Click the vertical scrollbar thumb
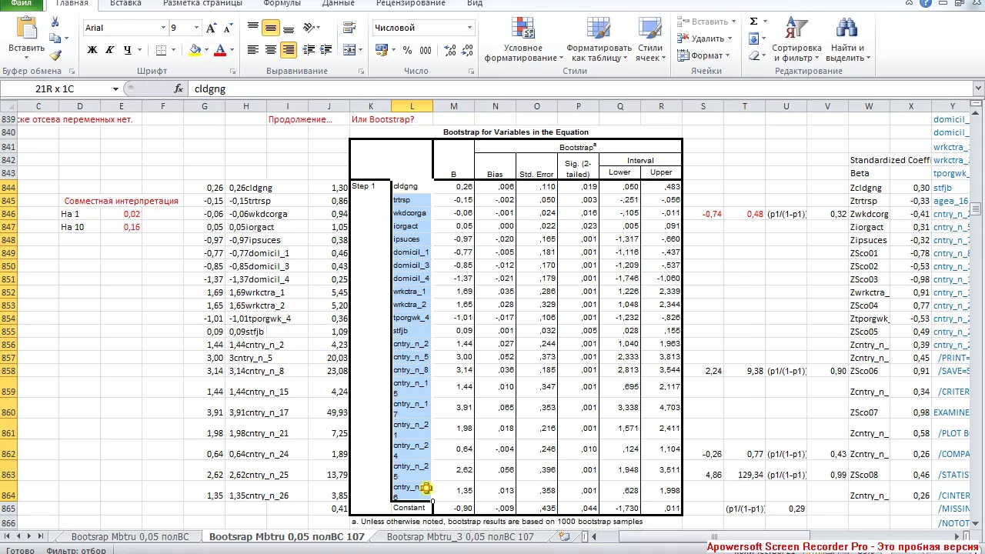The height and width of the screenshot is (554, 985). [x=977, y=209]
